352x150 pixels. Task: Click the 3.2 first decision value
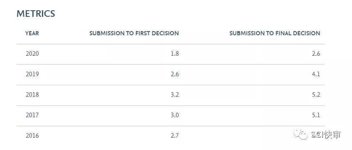tap(175, 95)
